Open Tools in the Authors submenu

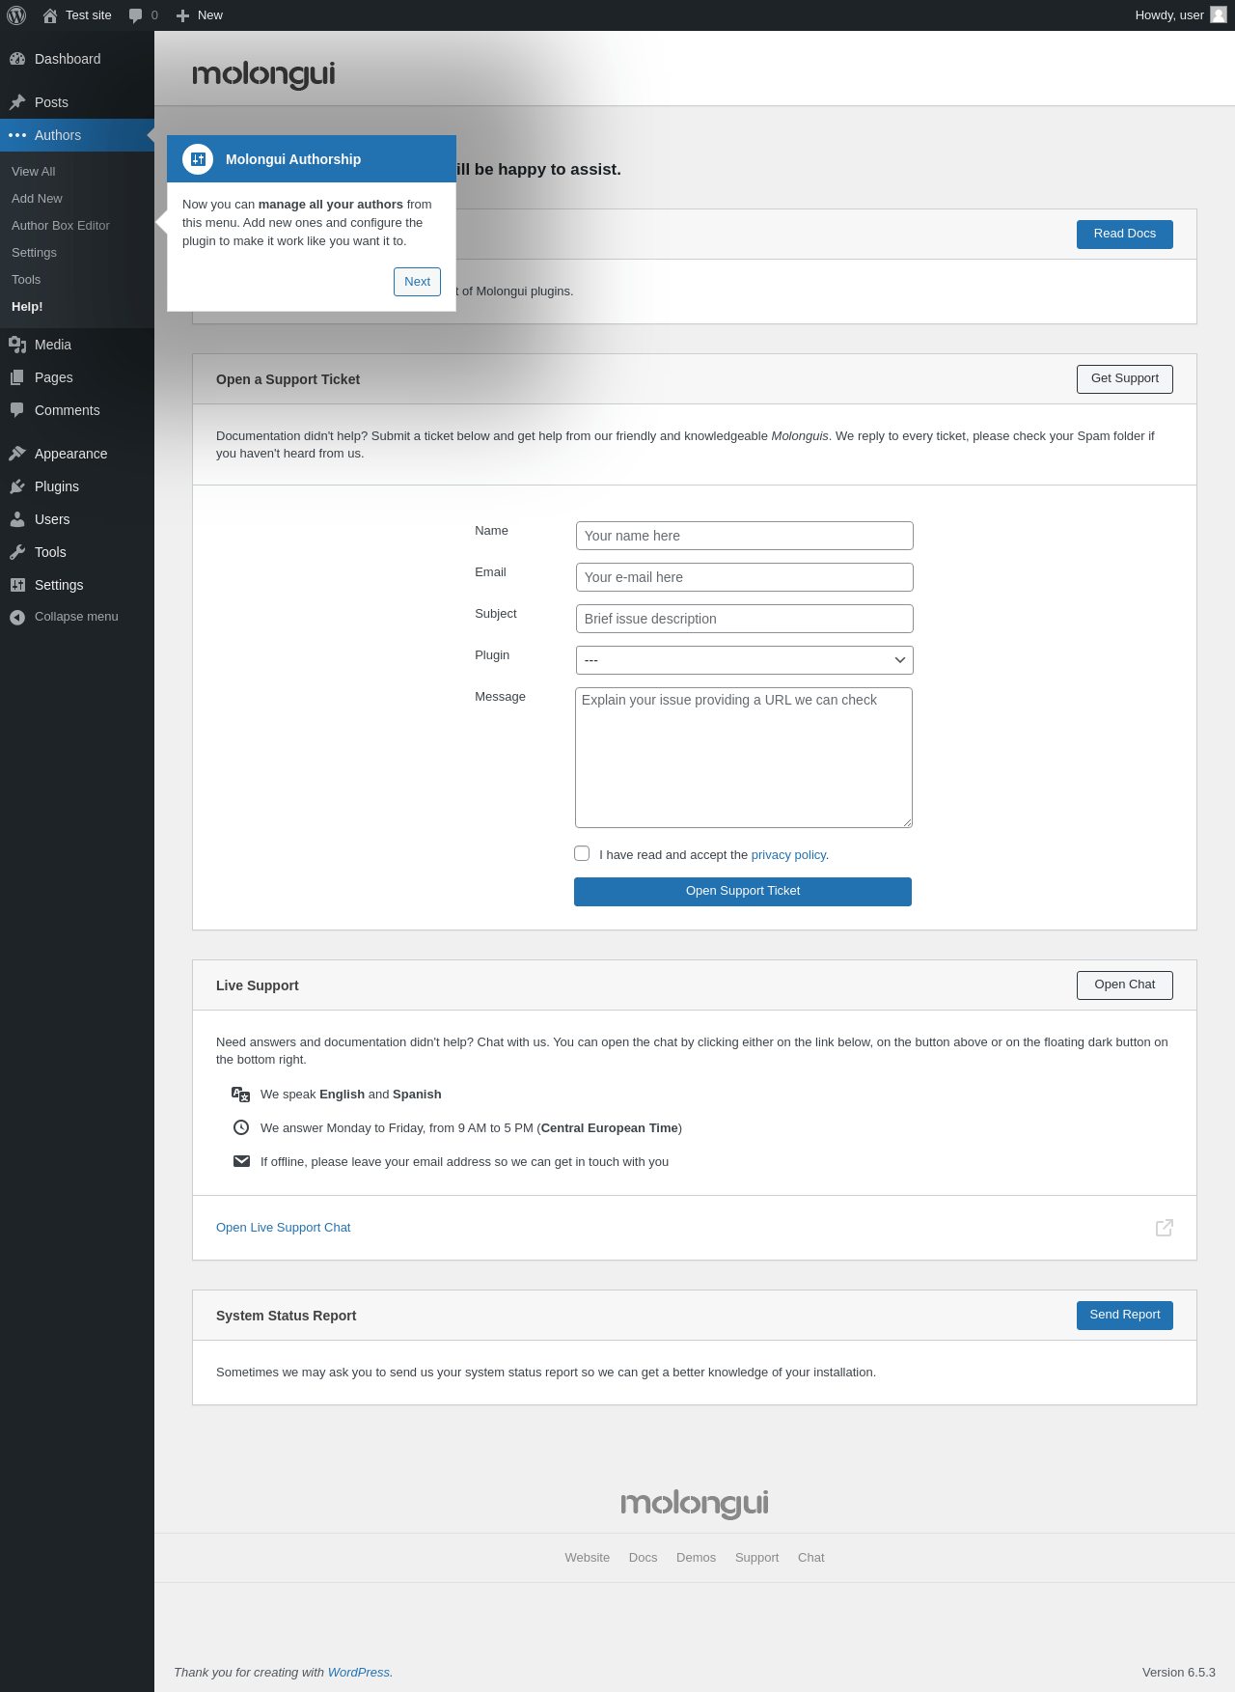(26, 280)
